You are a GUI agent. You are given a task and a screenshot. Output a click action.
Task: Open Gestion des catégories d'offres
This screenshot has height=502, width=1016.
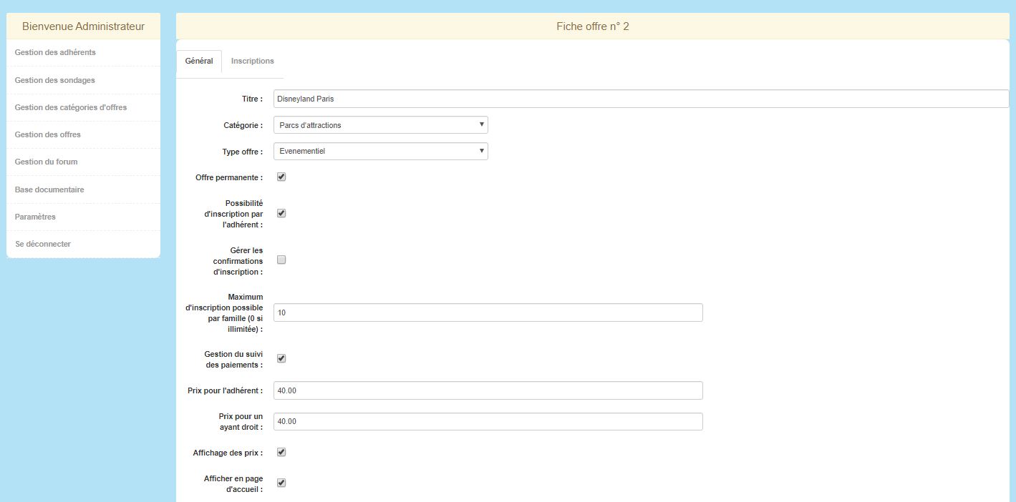71,107
